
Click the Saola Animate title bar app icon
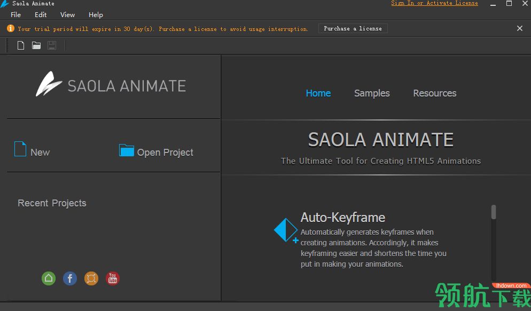click(x=4, y=3)
